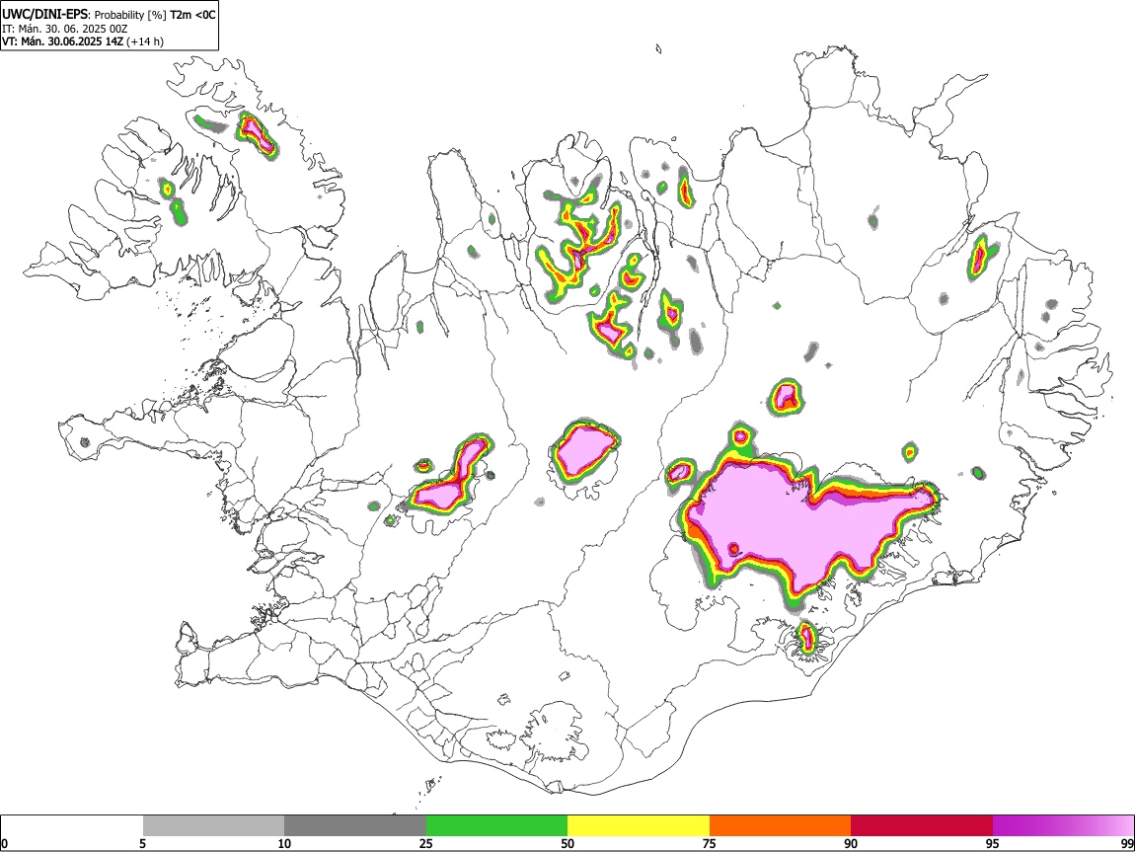The image size is (1135, 852).
Task: Click the '90' legend tick label
Action: 851,843
